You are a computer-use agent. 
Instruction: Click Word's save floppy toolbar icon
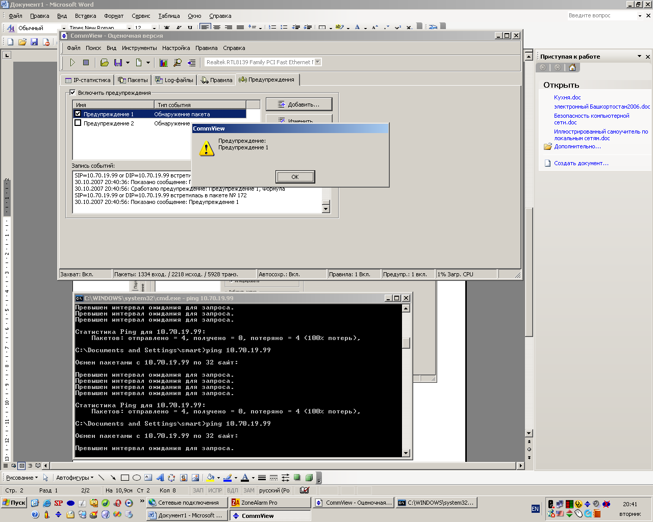point(34,42)
